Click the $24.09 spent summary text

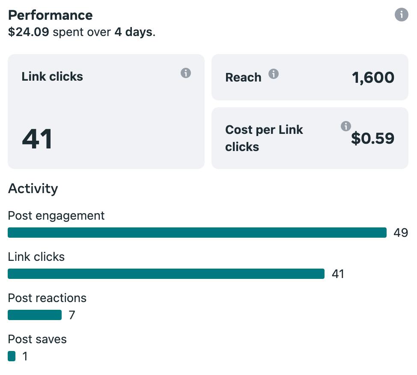point(81,32)
